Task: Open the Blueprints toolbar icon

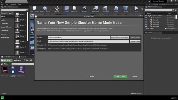Action: (95, 9)
